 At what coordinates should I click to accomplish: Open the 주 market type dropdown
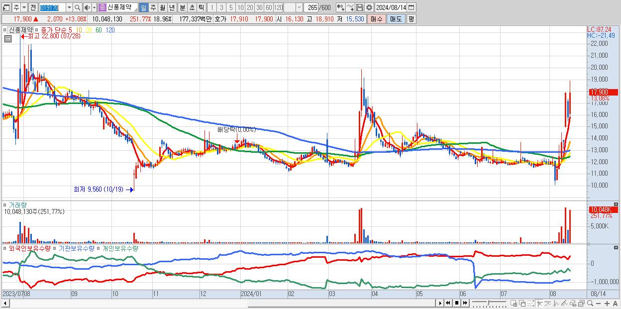[24, 7]
